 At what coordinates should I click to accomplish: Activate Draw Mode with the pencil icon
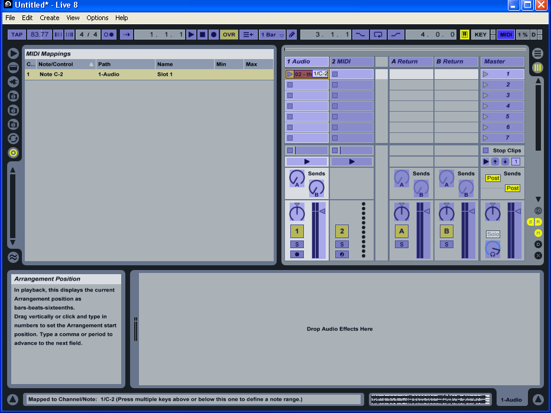coord(291,34)
